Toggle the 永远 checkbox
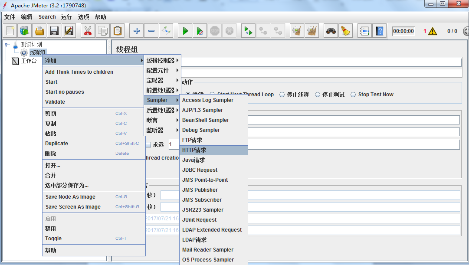Image resolution: width=469 pixels, height=265 pixels. pos(148,145)
